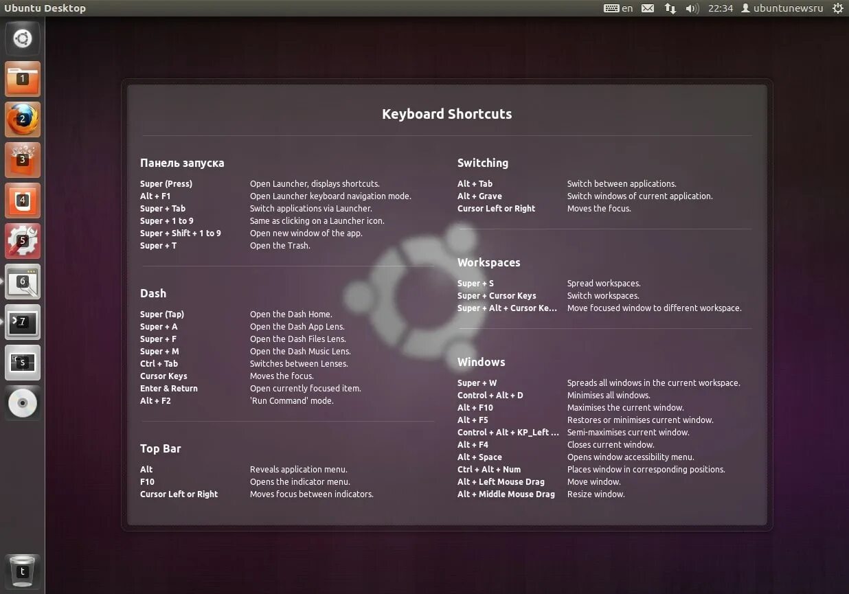Open Files manager launcher icon numbered 1
Image resolution: width=849 pixels, height=594 pixels.
pyautogui.click(x=23, y=79)
